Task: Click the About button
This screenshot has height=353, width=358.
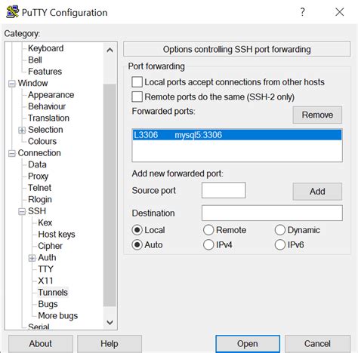Action: pos(41,343)
